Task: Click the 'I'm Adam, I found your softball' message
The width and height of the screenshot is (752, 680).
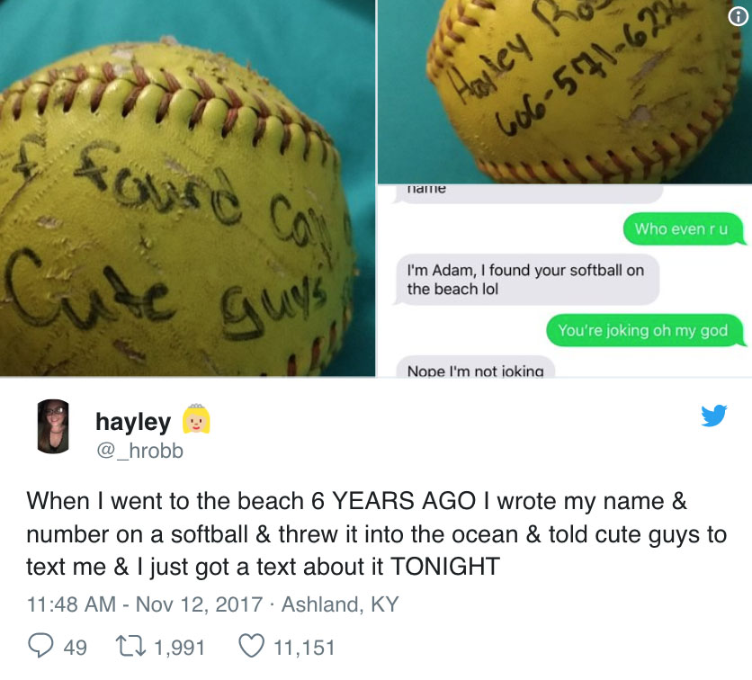Action: [526, 280]
